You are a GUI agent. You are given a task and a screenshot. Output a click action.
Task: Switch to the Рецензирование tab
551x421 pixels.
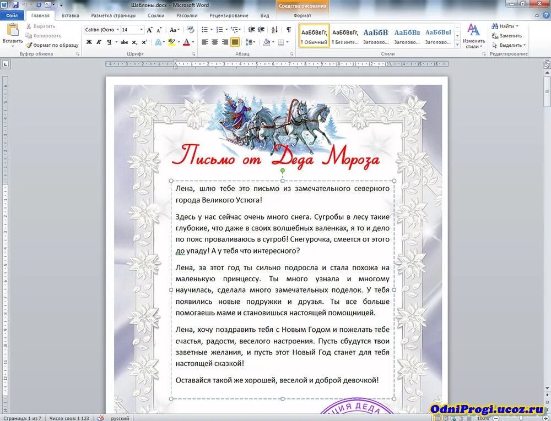229,15
